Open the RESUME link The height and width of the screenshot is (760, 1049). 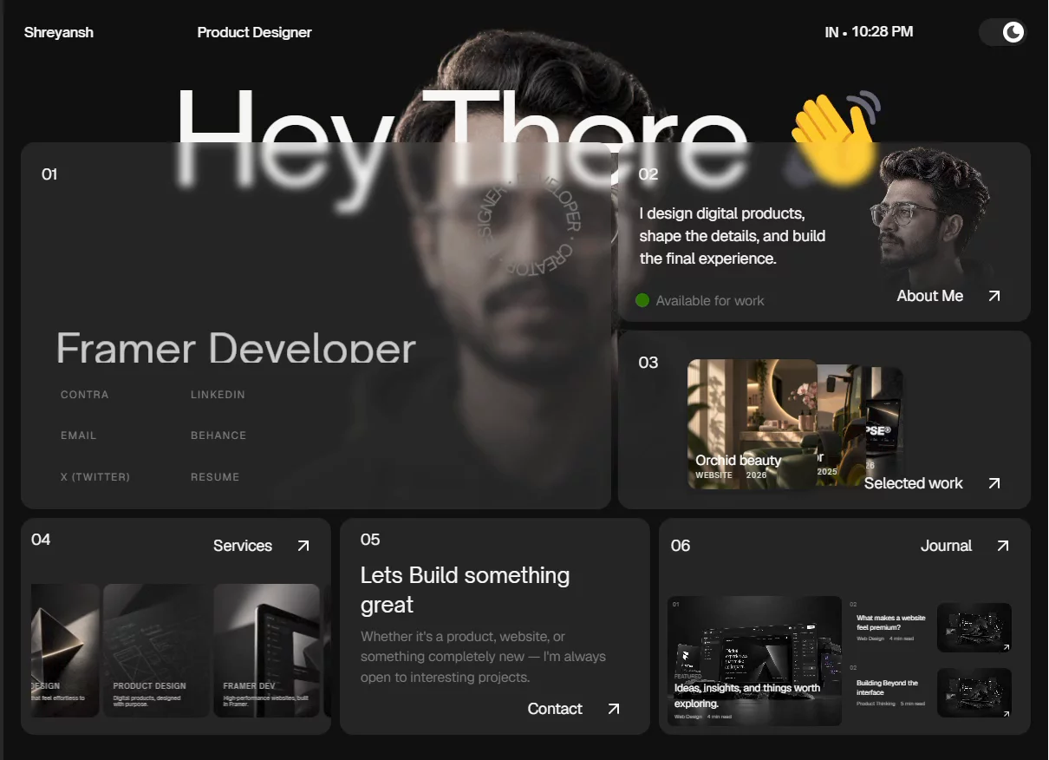pyautogui.click(x=215, y=477)
